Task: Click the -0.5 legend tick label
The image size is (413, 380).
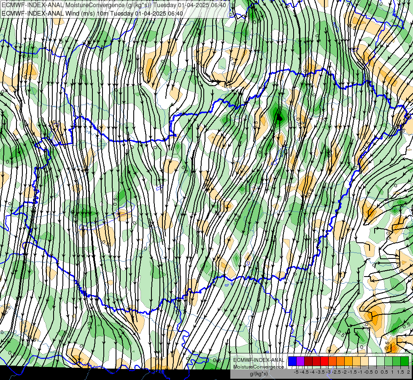Action: (x=368, y=372)
